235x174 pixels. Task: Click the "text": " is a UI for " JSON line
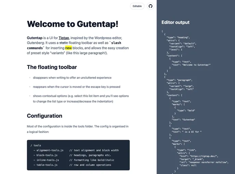coord(186,132)
